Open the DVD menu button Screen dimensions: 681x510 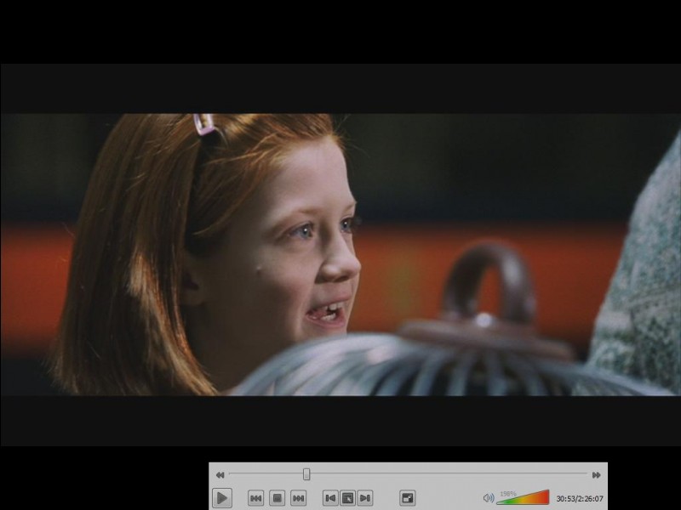[x=347, y=498]
